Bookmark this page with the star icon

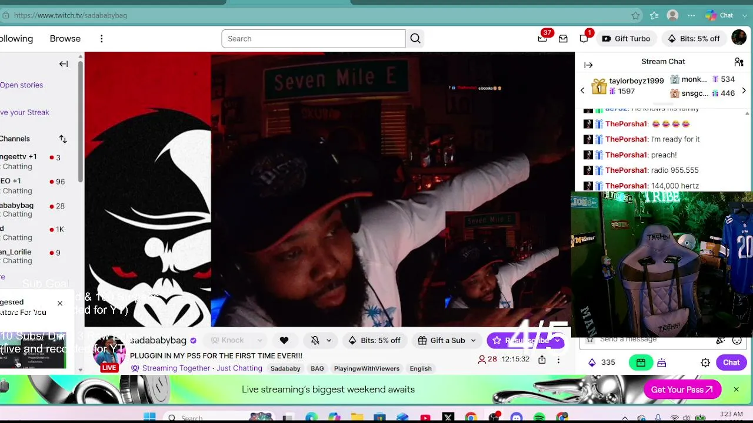pos(635,15)
